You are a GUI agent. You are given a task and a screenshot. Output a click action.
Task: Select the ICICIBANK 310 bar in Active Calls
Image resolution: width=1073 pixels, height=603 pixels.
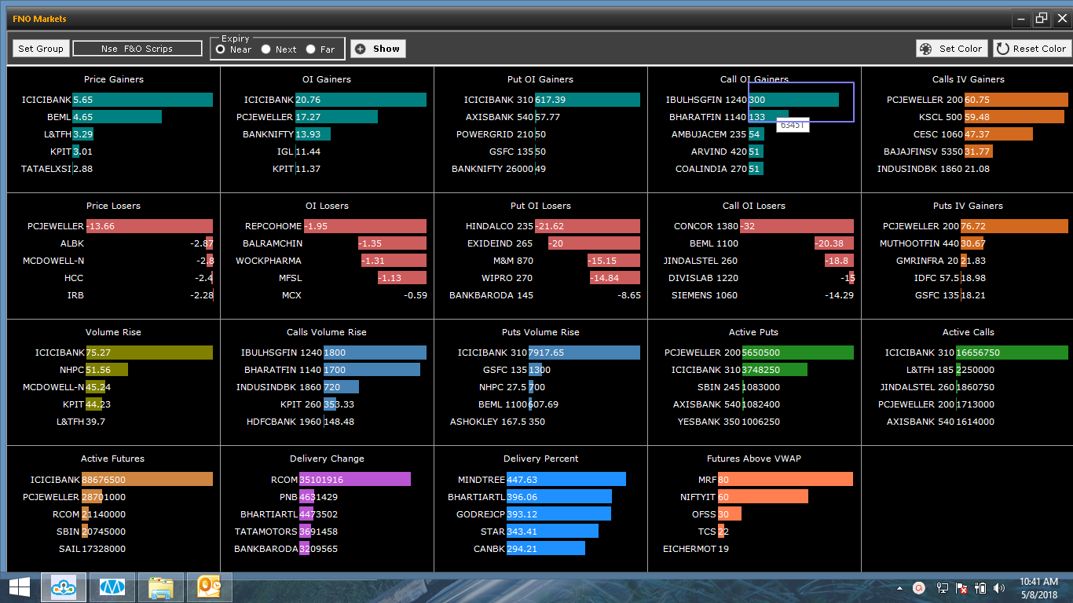click(1012, 353)
